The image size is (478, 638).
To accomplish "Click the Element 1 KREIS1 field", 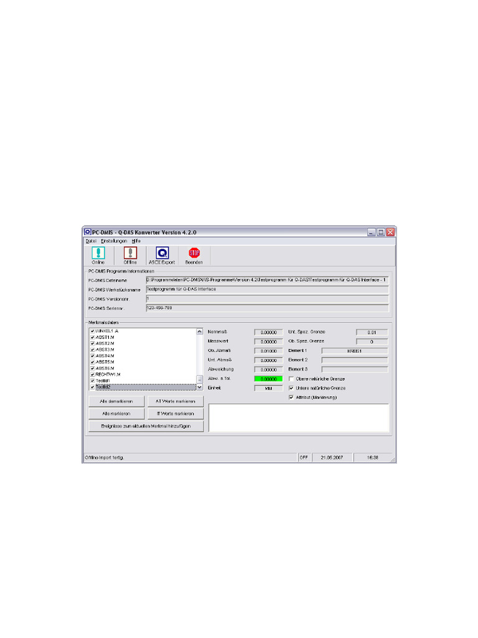I will (x=355, y=351).
